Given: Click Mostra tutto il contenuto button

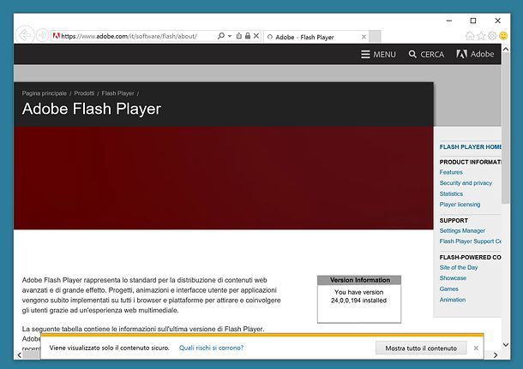Looking at the screenshot, I should tap(421, 348).
